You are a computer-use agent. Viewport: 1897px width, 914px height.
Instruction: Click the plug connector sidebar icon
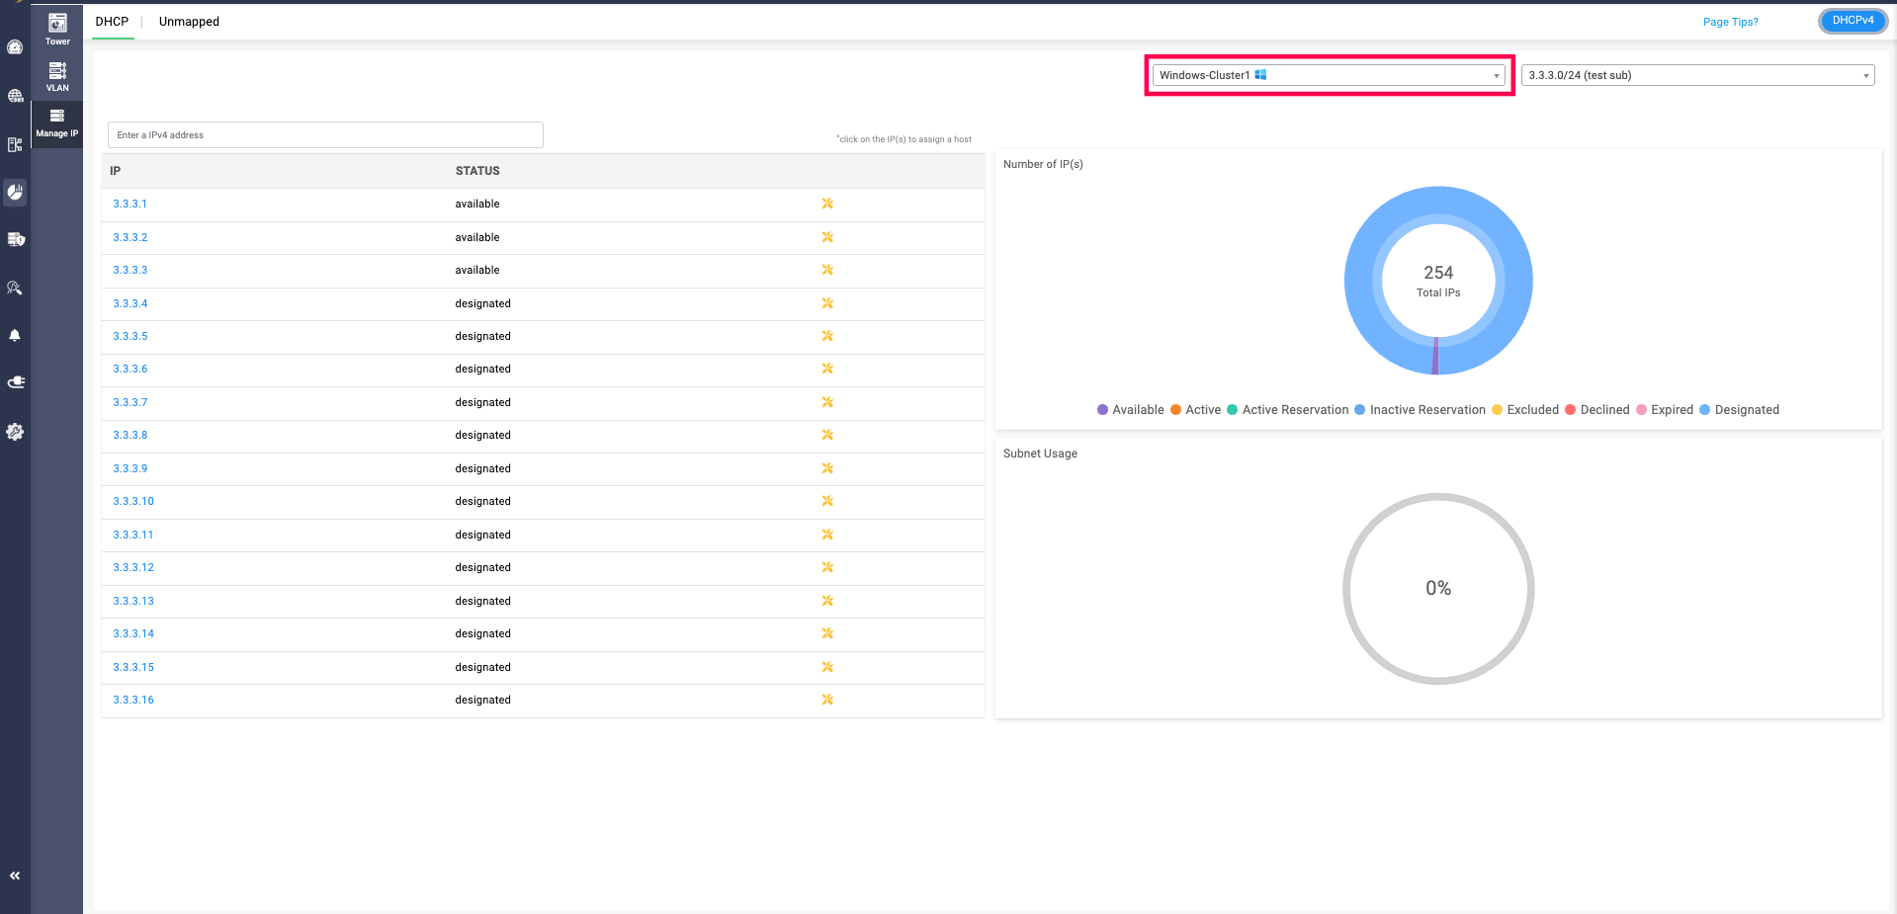tap(15, 382)
